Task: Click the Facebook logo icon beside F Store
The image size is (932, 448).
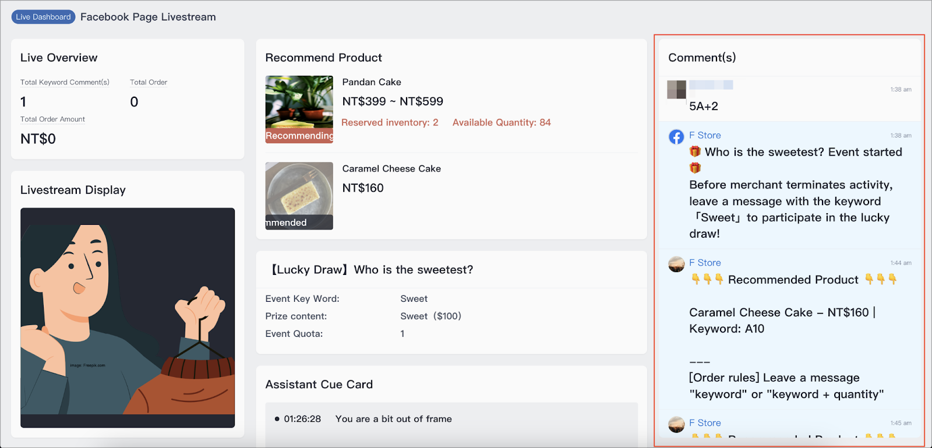Action: tap(676, 137)
